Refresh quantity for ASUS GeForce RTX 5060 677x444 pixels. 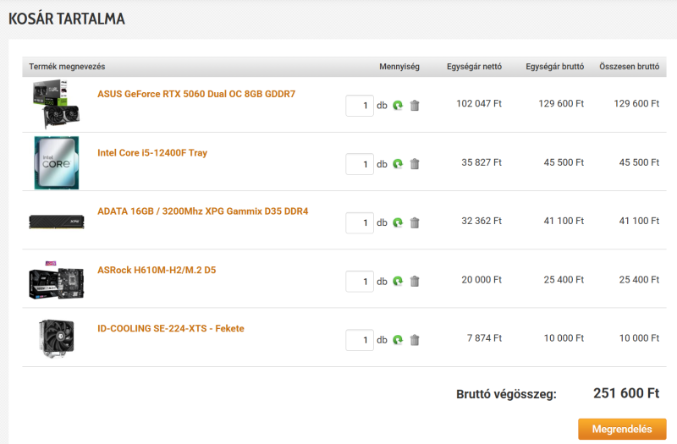[x=398, y=105]
